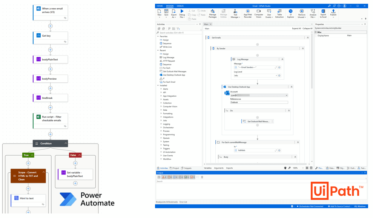
Task: Open the Variables panel
Action: 208,168
